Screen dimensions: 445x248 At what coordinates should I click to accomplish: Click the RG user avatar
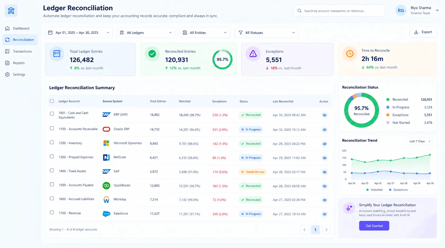point(401,11)
